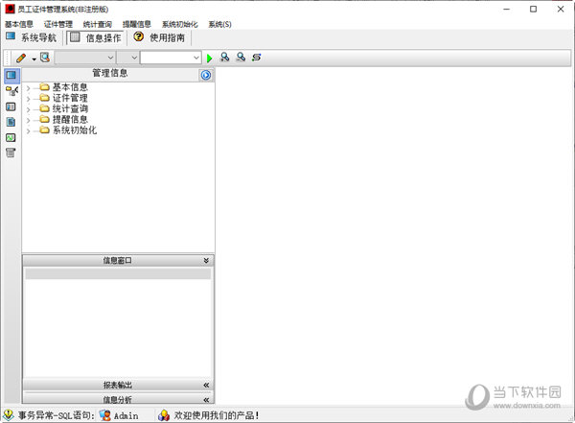Click the blue circular arrow button in 管理信息 header

(206, 75)
